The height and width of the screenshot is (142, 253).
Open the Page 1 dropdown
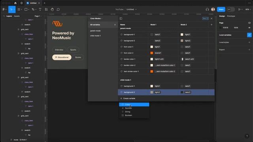(x=38, y=16)
